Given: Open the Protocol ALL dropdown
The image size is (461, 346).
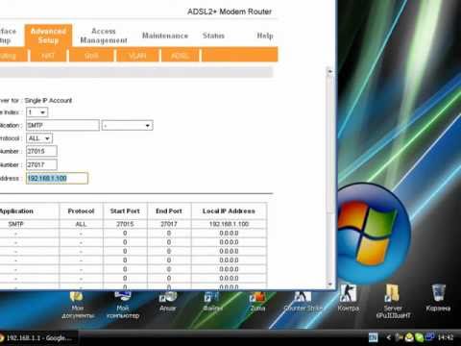Looking at the screenshot, I should pyautogui.click(x=39, y=138).
